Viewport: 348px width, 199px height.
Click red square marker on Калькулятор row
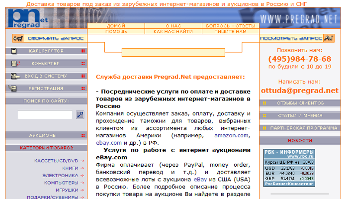pos(83,51)
